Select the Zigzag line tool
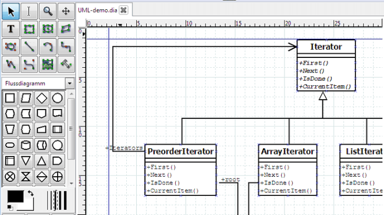This screenshot has height=215, width=384. (x=66, y=46)
